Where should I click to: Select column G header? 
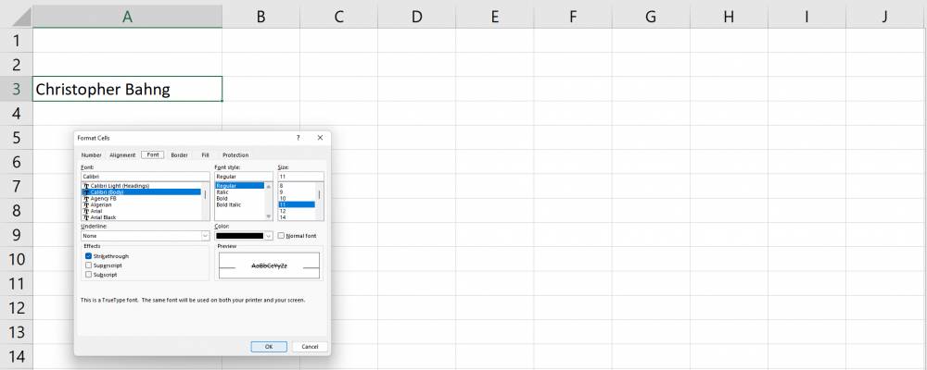[x=651, y=17]
